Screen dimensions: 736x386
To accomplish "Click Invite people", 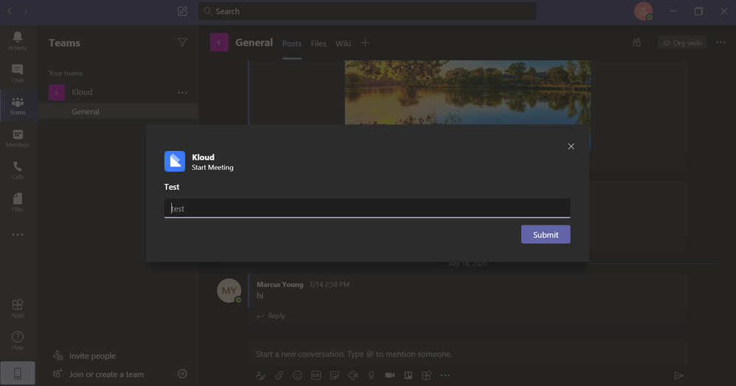I will (85, 356).
